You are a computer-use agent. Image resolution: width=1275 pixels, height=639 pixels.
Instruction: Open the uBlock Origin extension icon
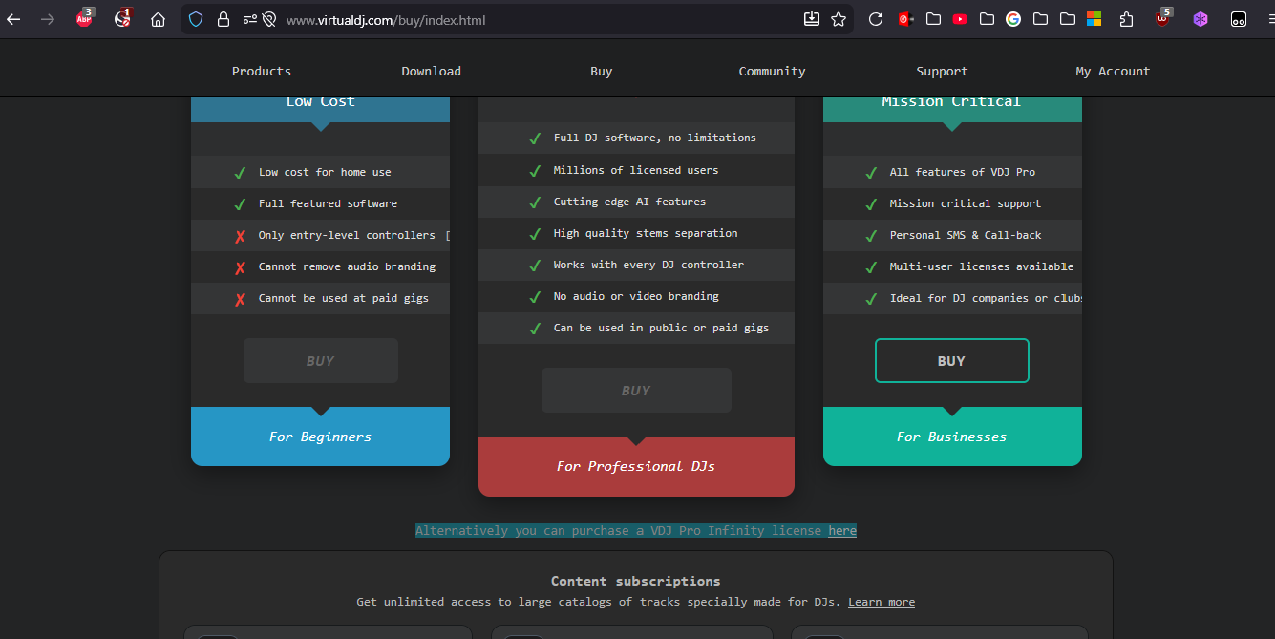(1162, 19)
